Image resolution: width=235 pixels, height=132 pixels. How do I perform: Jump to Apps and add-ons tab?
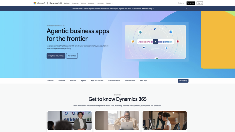(x=97, y=80)
